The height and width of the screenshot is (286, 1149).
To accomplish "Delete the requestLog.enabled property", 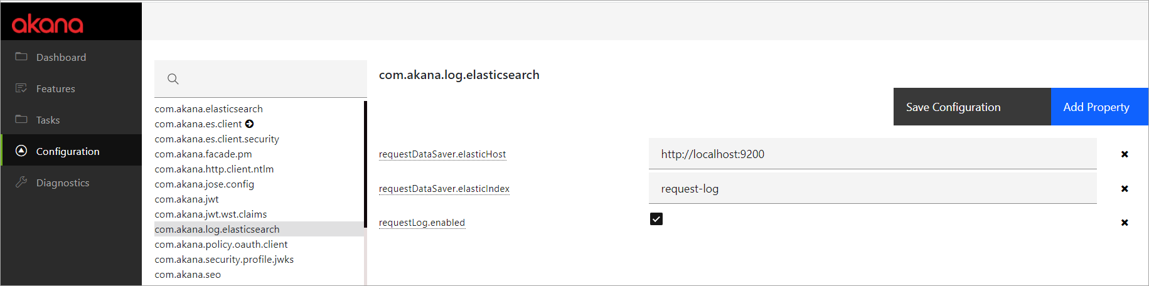I will [x=1125, y=223].
